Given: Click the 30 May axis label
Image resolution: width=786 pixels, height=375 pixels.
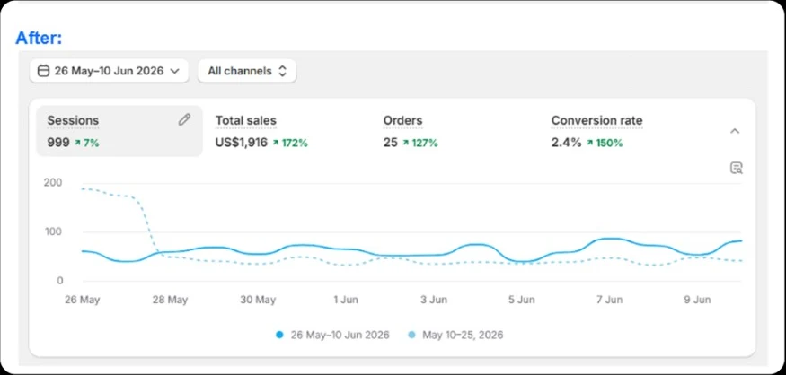Looking at the screenshot, I should coord(258,300).
